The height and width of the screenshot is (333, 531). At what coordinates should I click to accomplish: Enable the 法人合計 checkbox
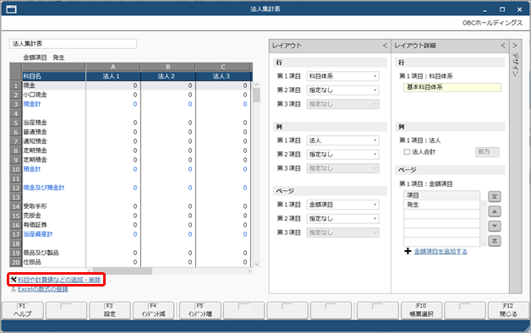coord(407,152)
